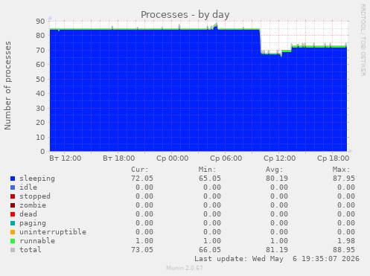Click sleeping average value 80.19
Viewport: 370px width, 276px height.
pos(277,179)
